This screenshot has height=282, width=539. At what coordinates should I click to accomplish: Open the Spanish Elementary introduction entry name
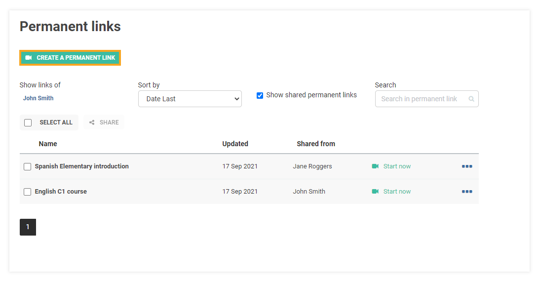pos(82,166)
